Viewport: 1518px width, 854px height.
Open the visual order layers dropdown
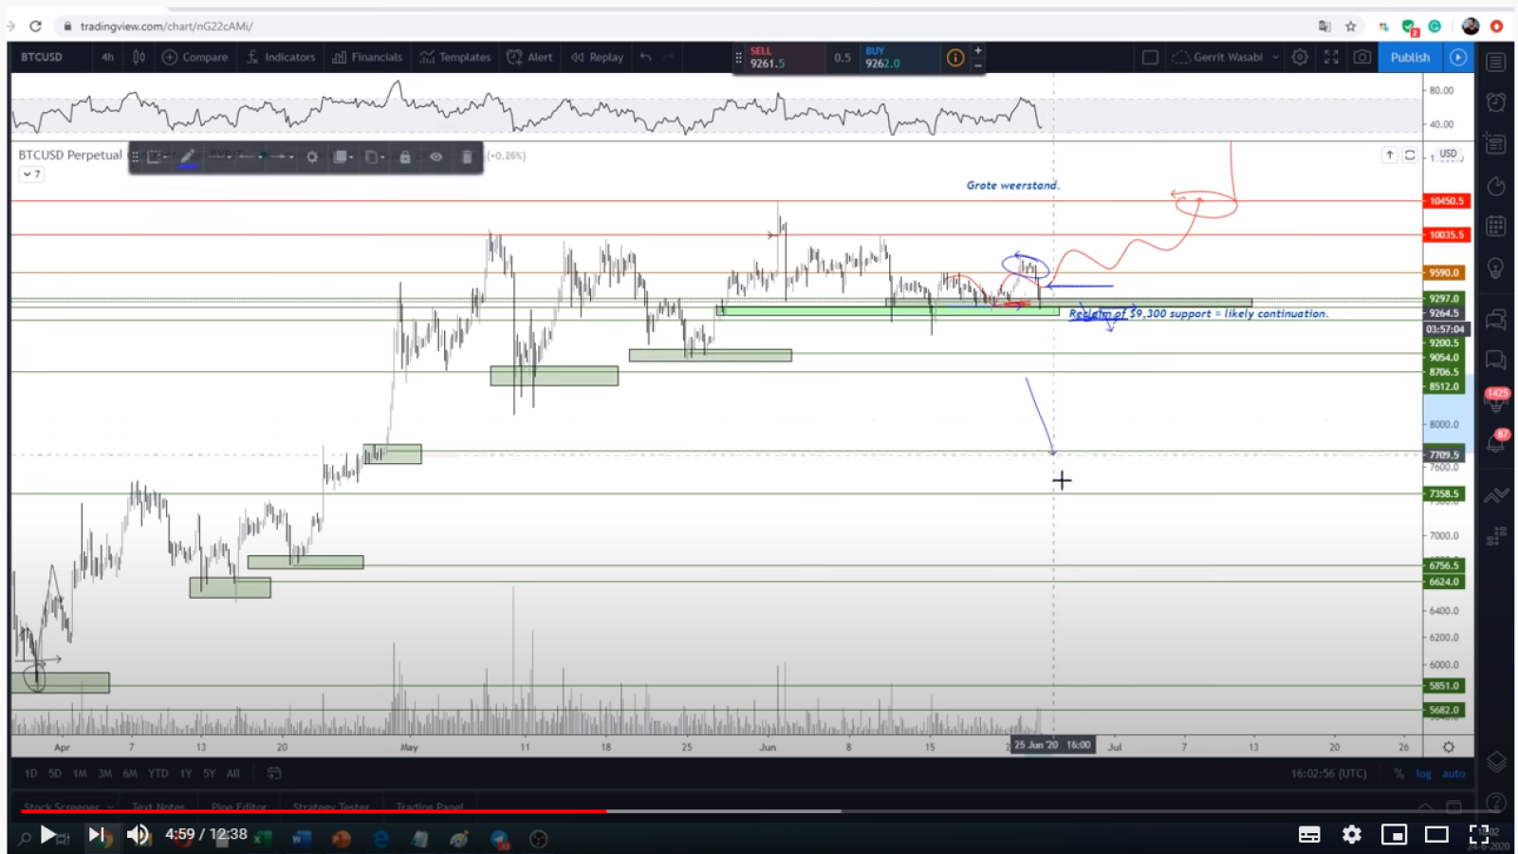[342, 157]
